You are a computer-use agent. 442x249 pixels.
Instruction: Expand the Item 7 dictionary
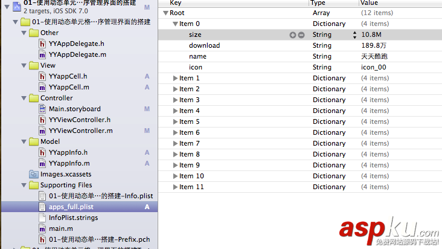tap(175, 143)
